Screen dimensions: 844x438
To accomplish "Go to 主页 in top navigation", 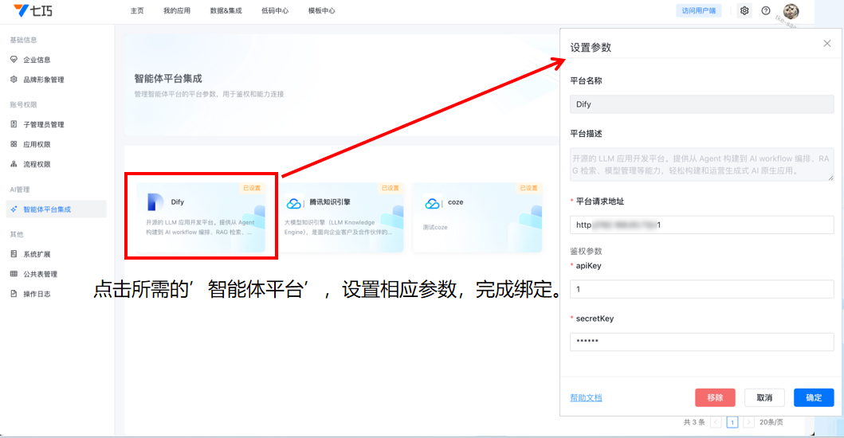I will click(137, 11).
